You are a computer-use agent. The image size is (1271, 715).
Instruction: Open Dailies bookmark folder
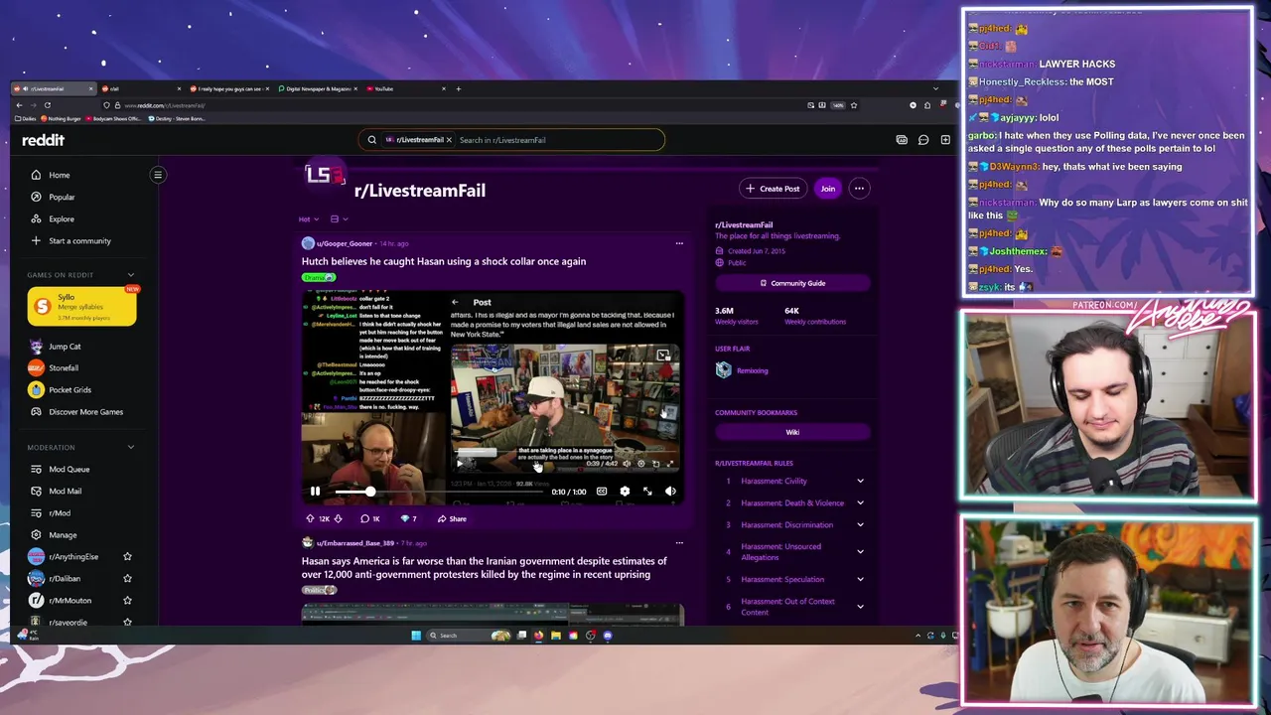pos(26,119)
